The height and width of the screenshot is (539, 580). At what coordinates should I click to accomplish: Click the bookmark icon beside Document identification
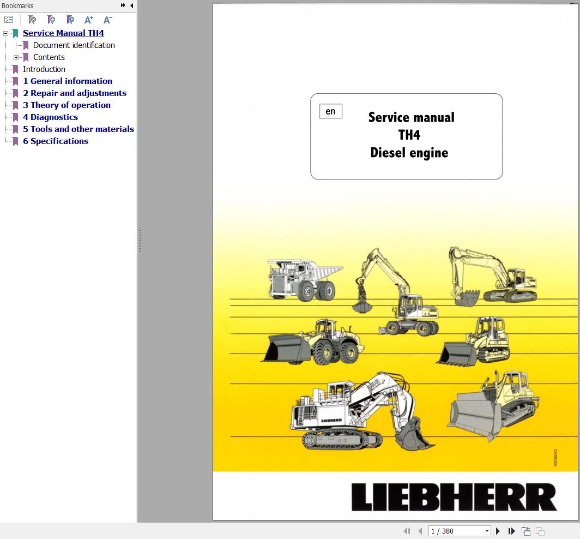(26, 45)
